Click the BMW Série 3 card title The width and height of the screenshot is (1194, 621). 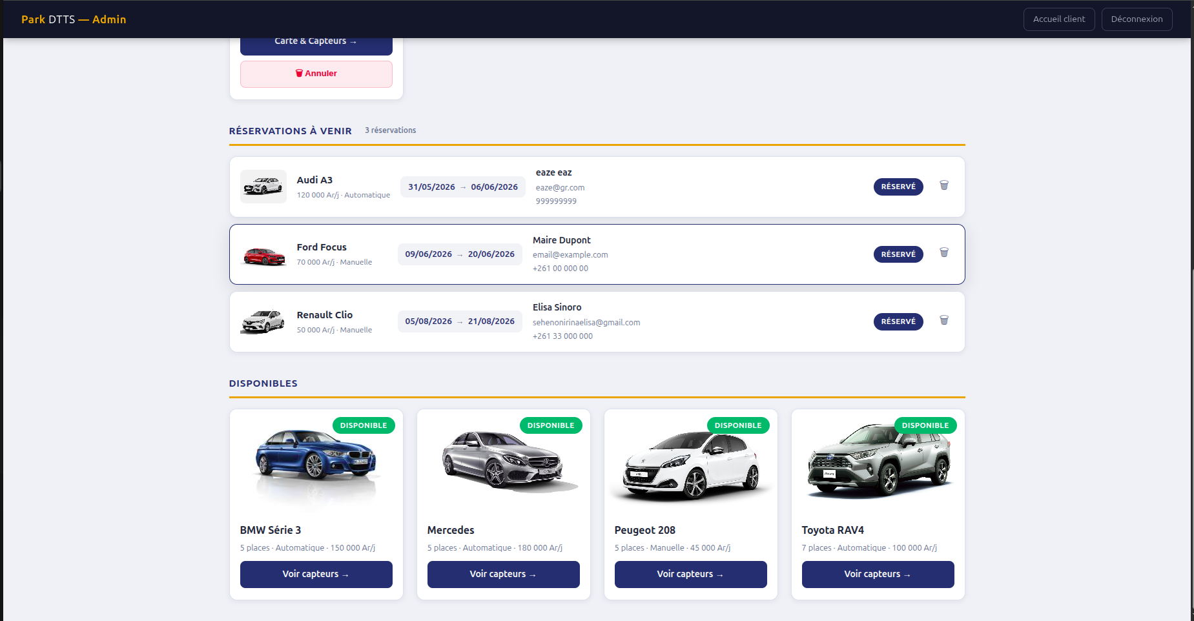point(271,530)
